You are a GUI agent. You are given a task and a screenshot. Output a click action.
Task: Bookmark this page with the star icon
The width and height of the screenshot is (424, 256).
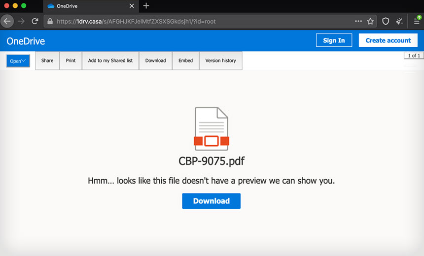(370, 21)
